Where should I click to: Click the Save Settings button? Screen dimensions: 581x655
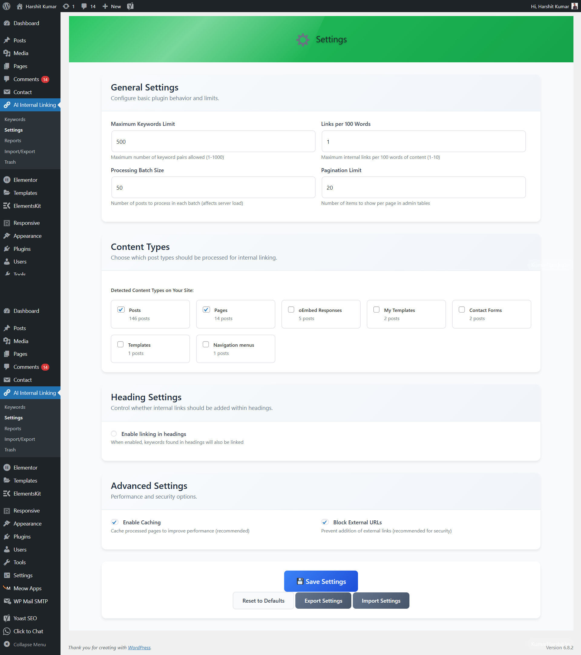click(x=321, y=581)
